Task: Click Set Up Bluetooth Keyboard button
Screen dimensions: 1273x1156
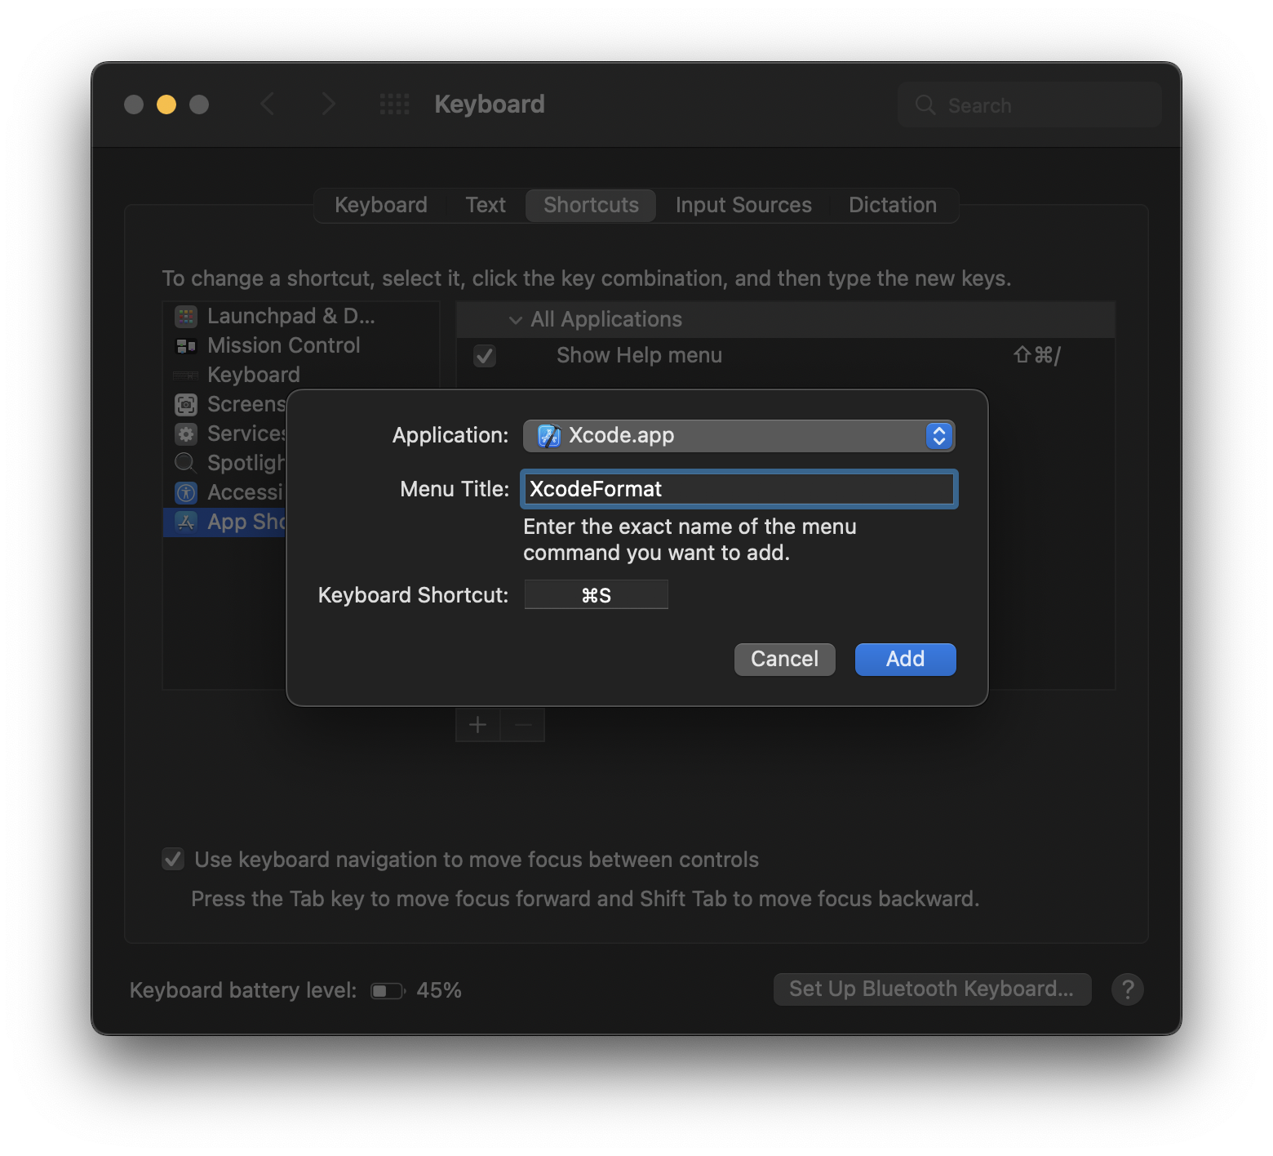Action: (x=932, y=989)
